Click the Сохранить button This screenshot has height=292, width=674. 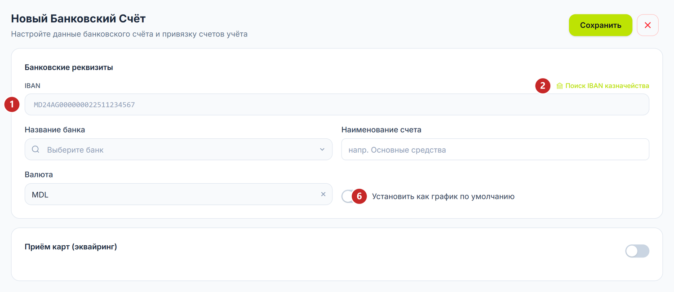point(600,25)
